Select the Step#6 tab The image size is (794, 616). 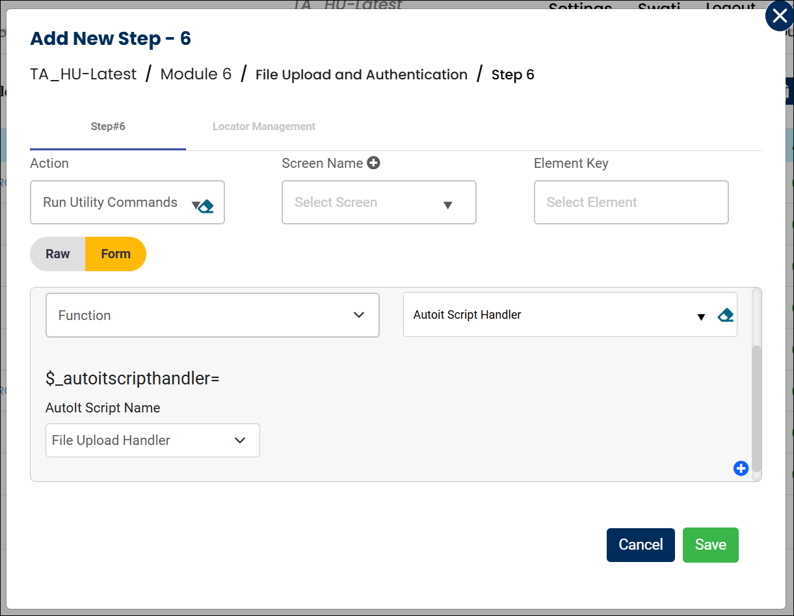click(x=108, y=127)
